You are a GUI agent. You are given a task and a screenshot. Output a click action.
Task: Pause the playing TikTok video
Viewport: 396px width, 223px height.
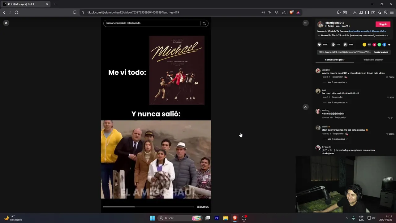156,115
